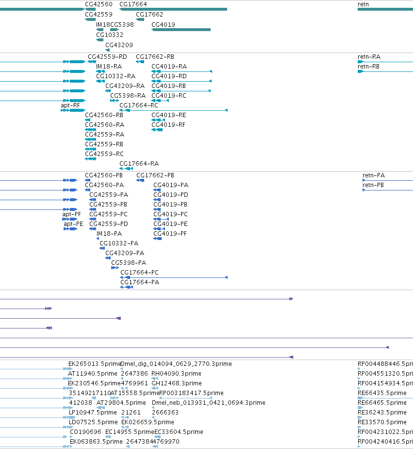Viewport: 413px width, 449px height.
Task: Click the CO190696 label
Action: [x=86, y=432]
